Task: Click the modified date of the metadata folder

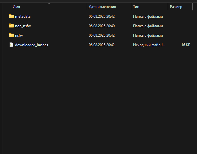Action: (102, 16)
